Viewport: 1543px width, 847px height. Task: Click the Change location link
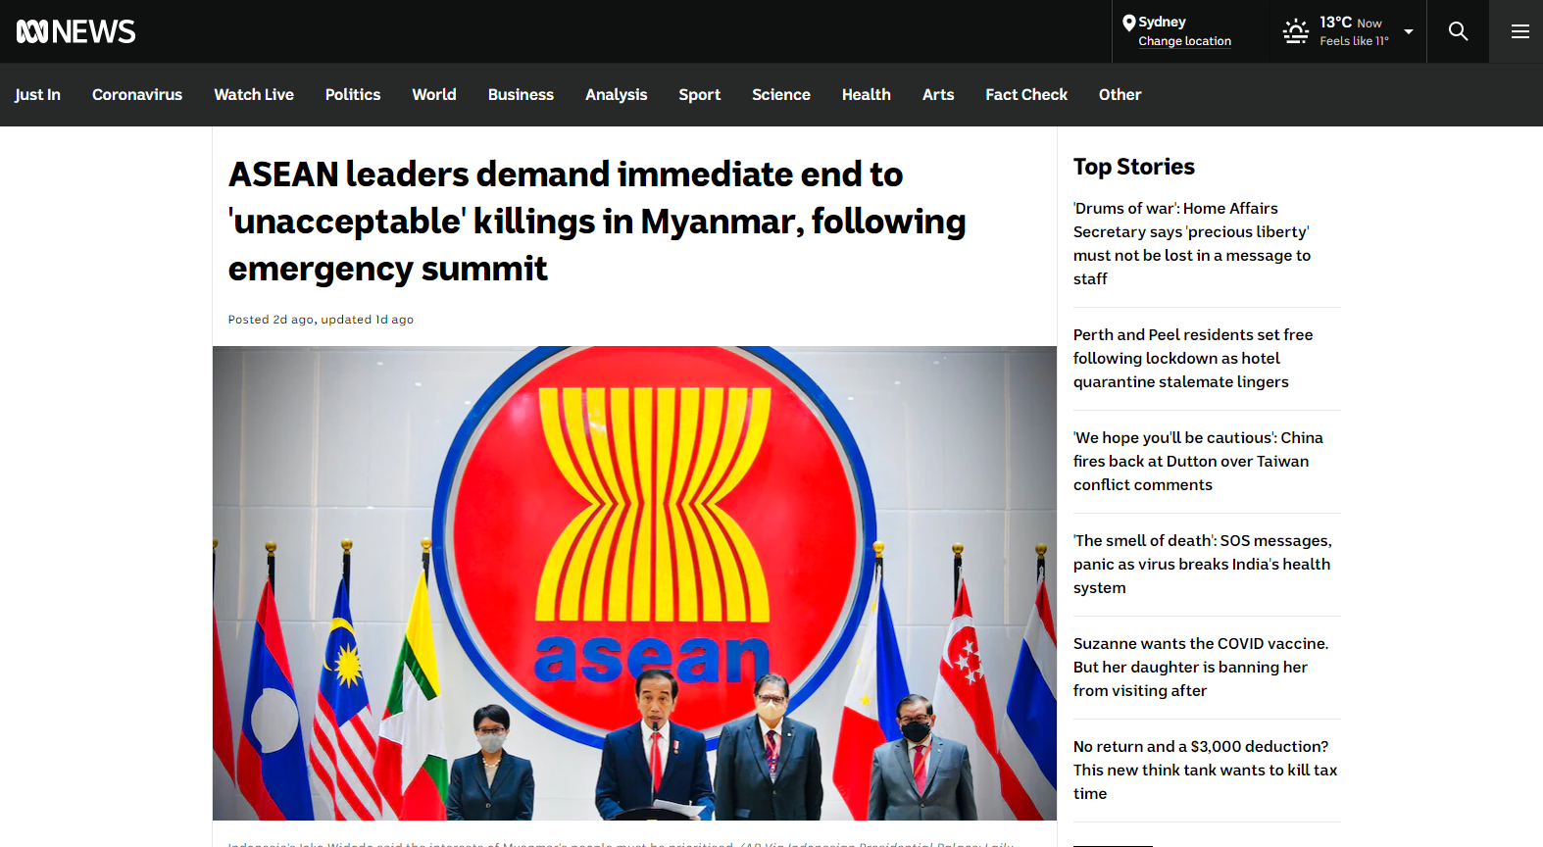[x=1184, y=41]
